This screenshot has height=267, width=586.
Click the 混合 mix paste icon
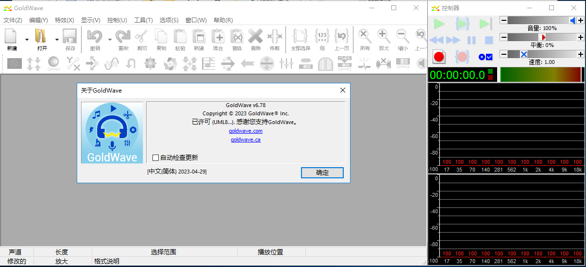tap(218, 37)
